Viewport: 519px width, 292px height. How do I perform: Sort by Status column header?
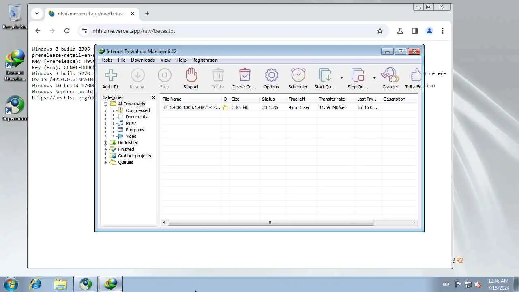[x=273, y=99]
